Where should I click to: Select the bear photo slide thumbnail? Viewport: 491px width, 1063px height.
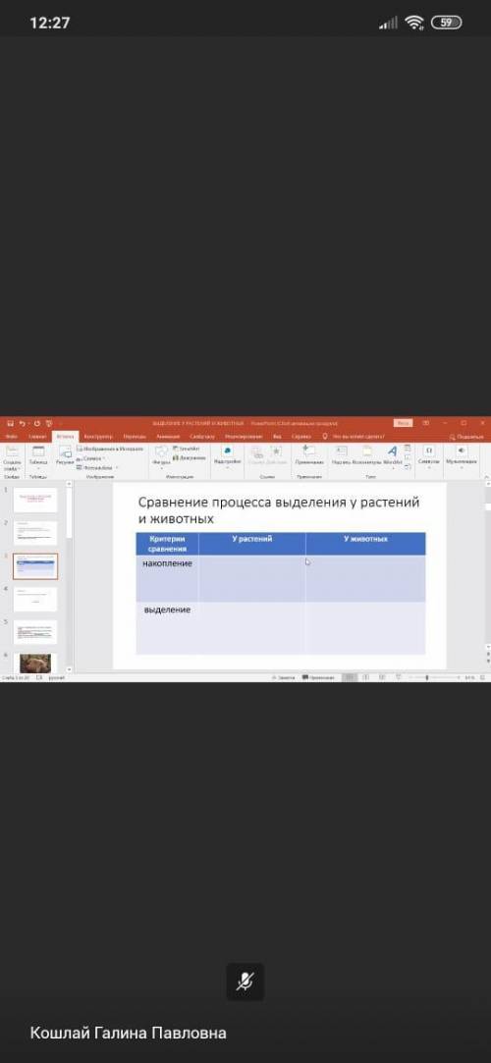pos(35,663)
